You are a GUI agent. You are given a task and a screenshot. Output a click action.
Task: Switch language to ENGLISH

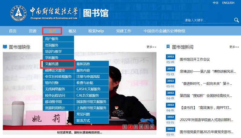pyautogui.click(x=228, y=3)
